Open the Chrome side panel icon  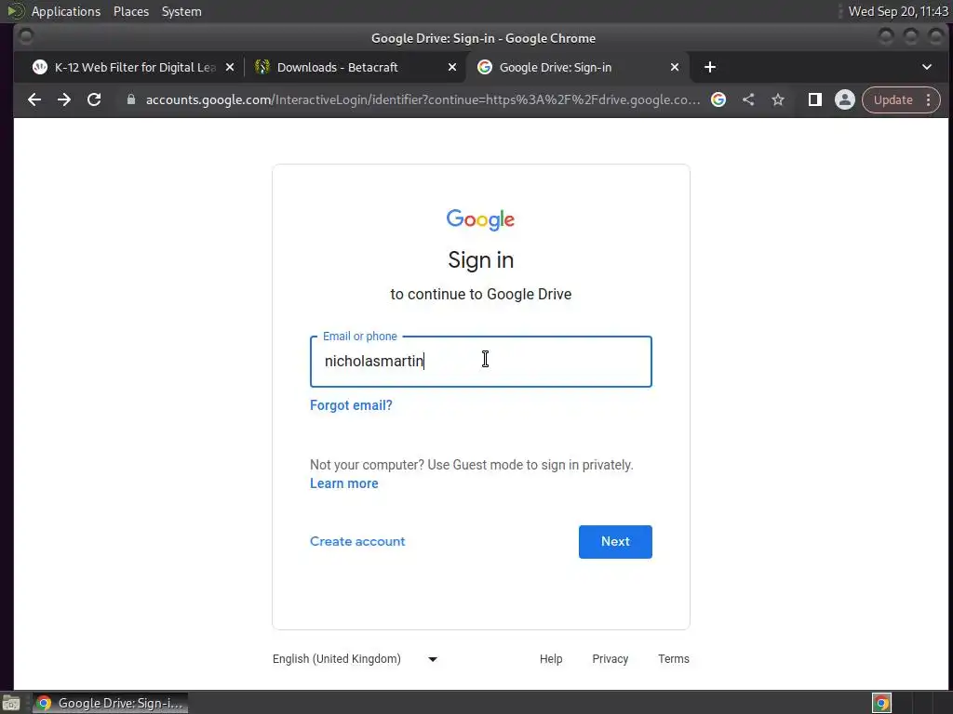pyautogui.click(x=815, y=99)
